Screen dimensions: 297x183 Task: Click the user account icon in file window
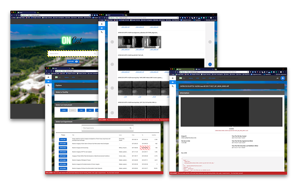click(283, 78)
